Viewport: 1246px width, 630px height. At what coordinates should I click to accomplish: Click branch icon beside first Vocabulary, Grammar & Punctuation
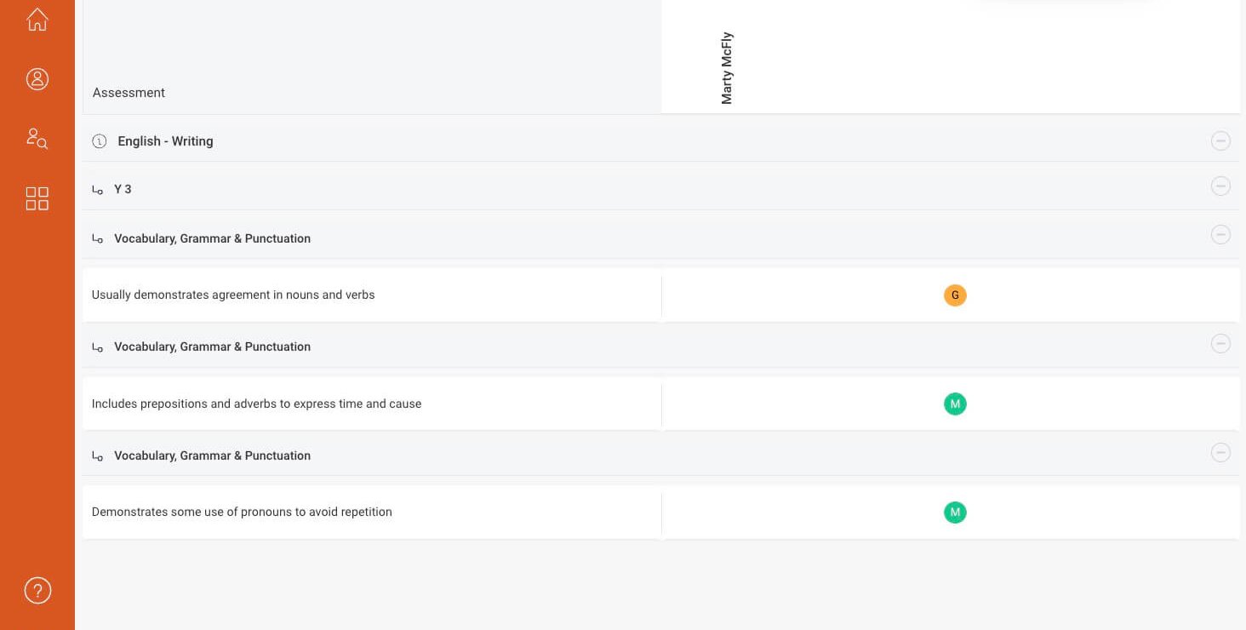click(98, 239)
